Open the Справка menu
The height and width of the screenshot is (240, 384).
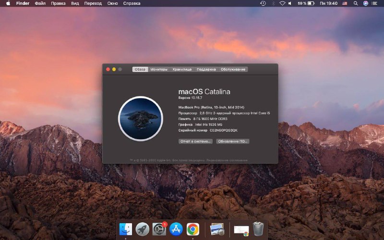[132, 3]
